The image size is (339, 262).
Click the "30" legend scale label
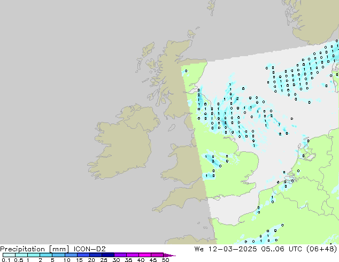(x=116, y=260)
